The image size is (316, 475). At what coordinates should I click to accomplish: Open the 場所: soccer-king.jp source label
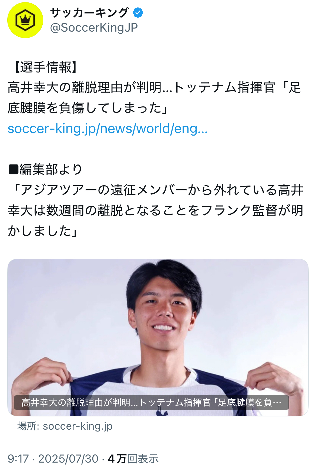coord(65,426)
